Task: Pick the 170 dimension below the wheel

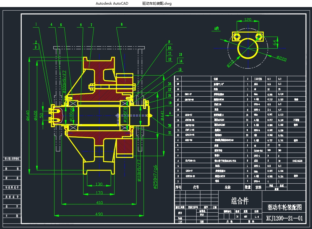Action: tap(99, 193)
